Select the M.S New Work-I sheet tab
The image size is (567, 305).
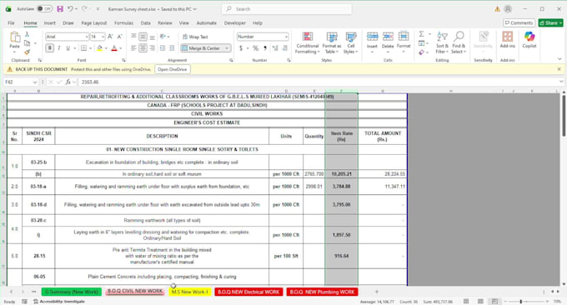point(190,292)
